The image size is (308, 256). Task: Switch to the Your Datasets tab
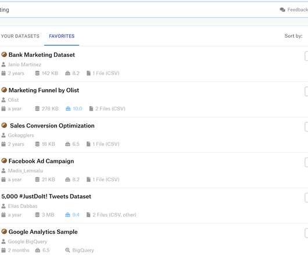click(20, 36)
